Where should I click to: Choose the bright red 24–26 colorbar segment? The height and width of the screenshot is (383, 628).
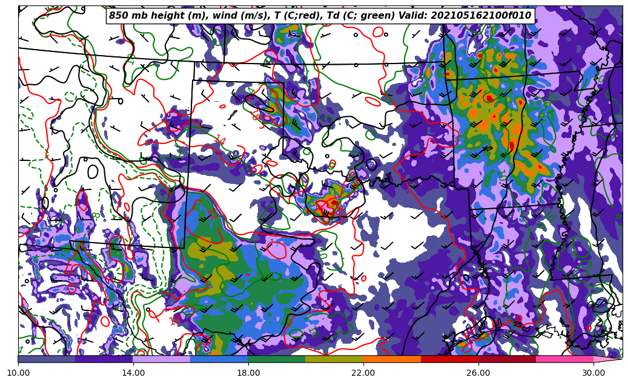point(449,359)
